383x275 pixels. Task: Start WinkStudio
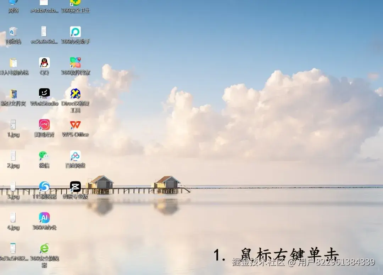[44, 93]
